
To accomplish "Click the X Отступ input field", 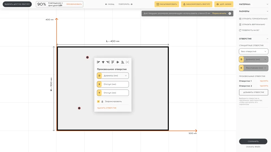I will [113, 84].
